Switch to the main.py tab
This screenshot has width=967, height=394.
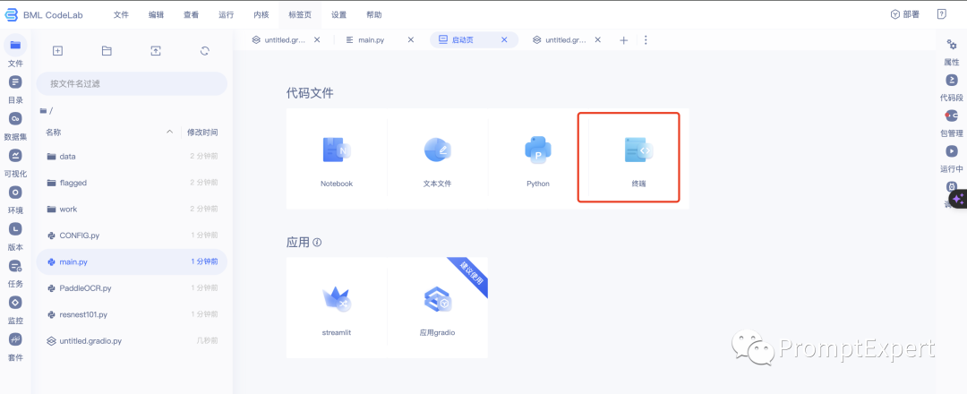372,40
